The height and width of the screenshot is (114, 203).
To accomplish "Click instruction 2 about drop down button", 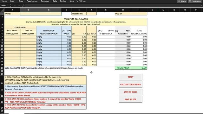I will point(45,88).
